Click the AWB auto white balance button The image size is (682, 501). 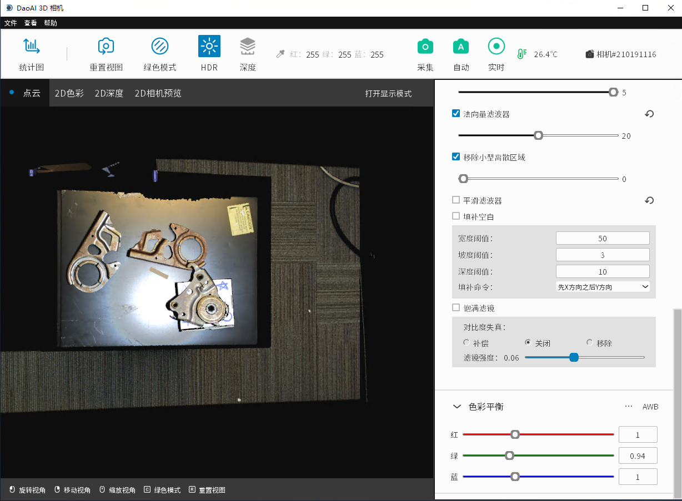[x=650, y=407]
